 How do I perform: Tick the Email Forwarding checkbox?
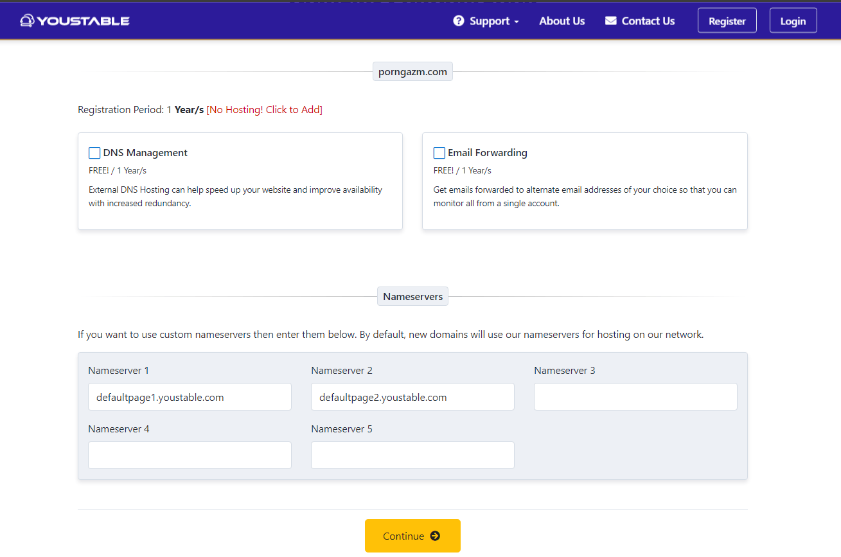pos(439,153)
